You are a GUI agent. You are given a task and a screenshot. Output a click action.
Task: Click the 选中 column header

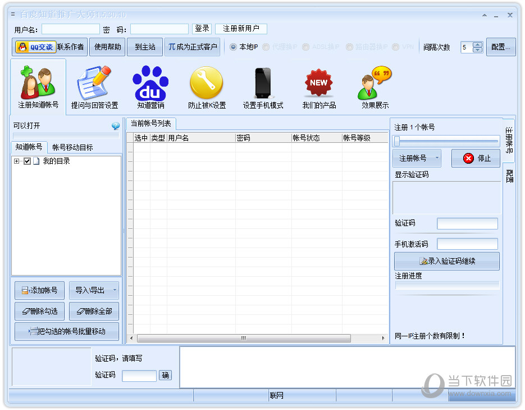(x=141, y=138)
